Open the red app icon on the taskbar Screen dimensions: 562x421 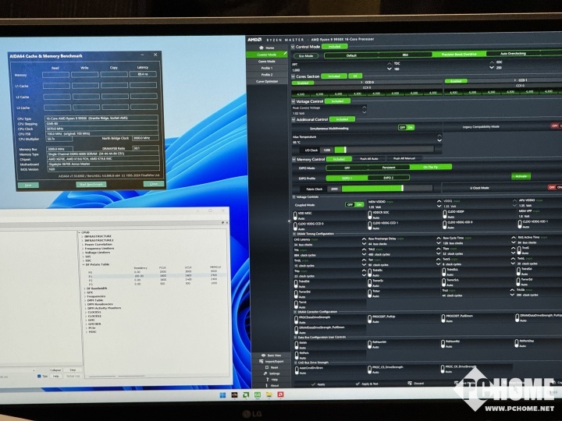tap(281, 394)
